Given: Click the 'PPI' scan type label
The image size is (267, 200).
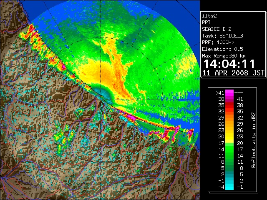Looking at the screenshot, I should 206,22.
